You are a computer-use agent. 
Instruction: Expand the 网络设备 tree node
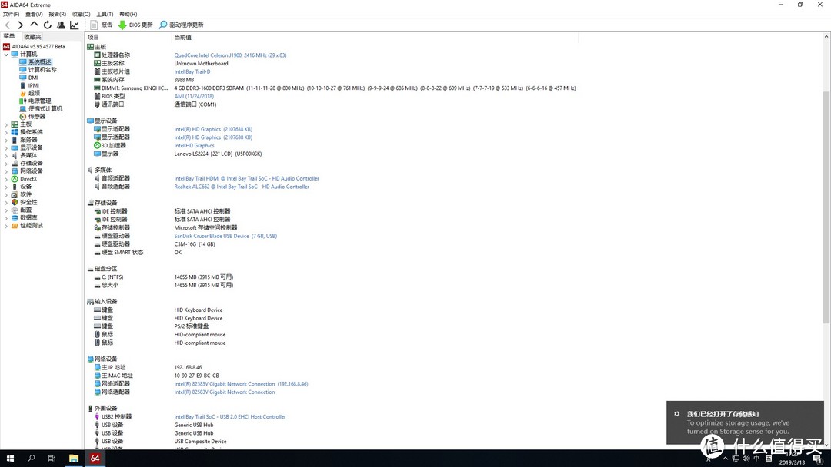click(6, 171)
